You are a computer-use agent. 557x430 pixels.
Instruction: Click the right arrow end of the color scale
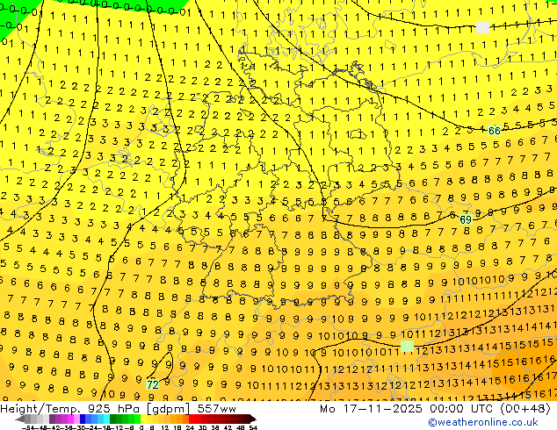(x=253, y=419)
